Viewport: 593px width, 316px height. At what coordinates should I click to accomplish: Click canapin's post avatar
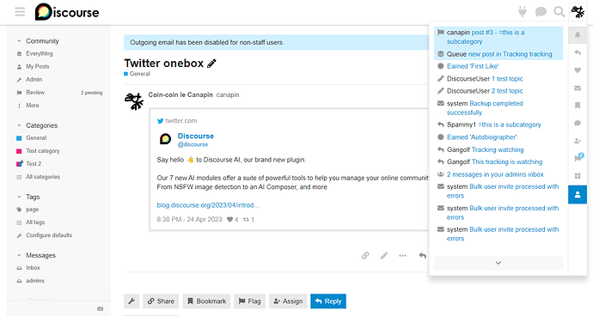point(134,101)
